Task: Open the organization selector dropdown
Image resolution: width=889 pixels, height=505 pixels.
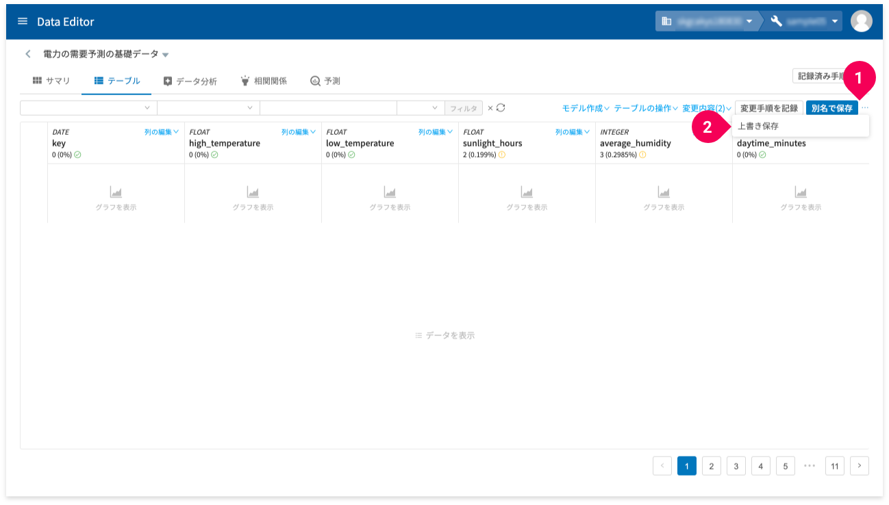Action: click(708, 21)
